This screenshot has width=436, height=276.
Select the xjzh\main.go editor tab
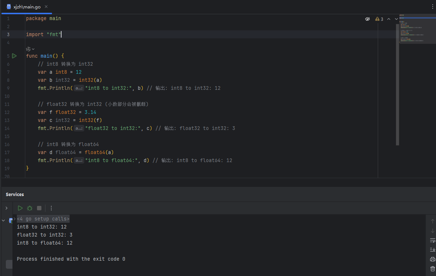click(x=26, y=7)
